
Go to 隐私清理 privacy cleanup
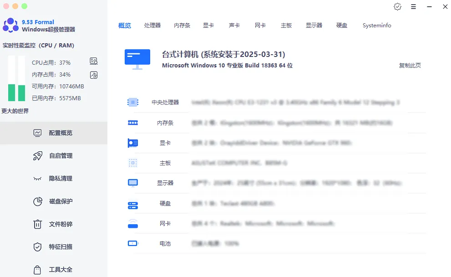click(54, 179)
